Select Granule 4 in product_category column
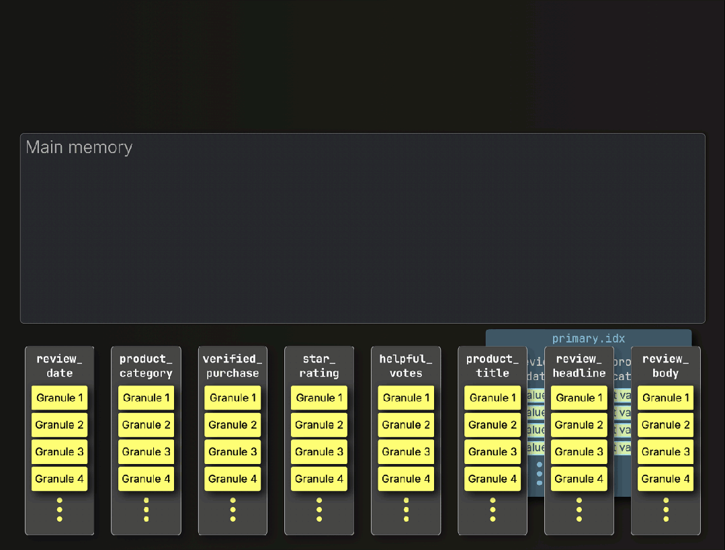 [x=146, y=479]
